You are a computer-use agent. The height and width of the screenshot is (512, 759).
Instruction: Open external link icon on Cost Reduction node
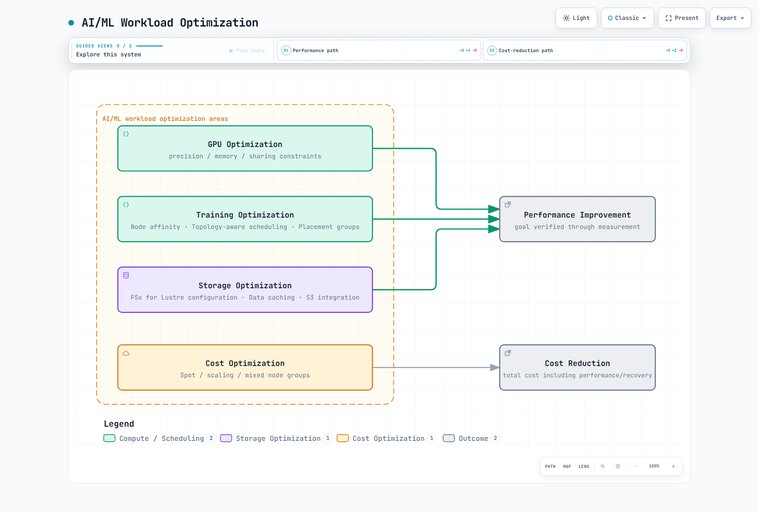(x=508, y=353)
